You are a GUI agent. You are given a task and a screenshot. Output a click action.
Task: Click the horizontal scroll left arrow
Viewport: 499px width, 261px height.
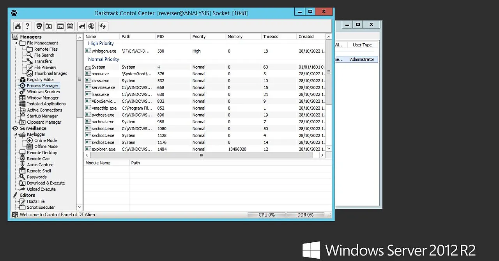point(87,155)
